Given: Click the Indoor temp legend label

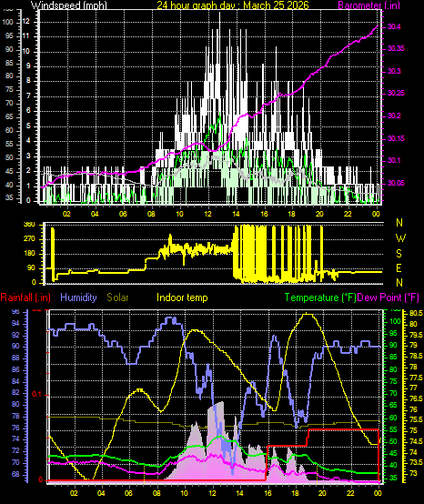Looking at the screenshot, I should (x=182, y=297).
